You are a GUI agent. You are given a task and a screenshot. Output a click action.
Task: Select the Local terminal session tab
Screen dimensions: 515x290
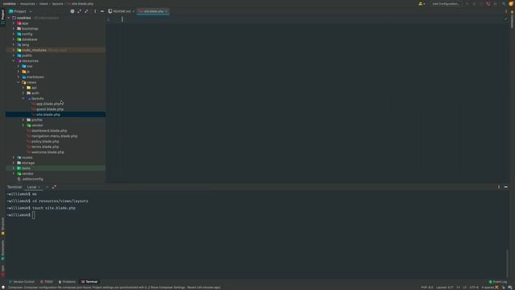32,187
